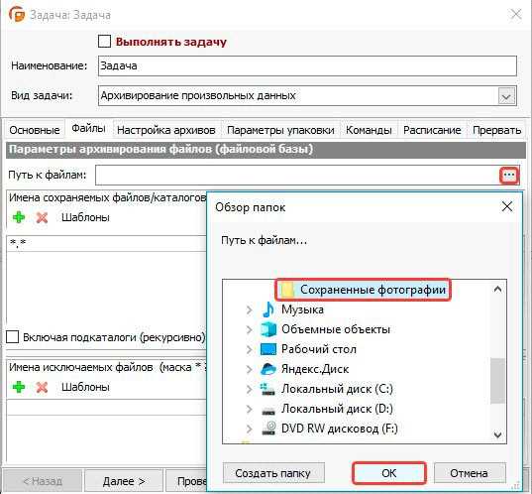Image resolution: width=532 pixels, height=494 pixels.
Task: Go to the Расписание tab
Action: click(x=432, y=130)
